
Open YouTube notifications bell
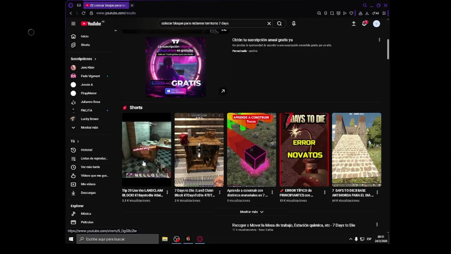tap(365, 24)
